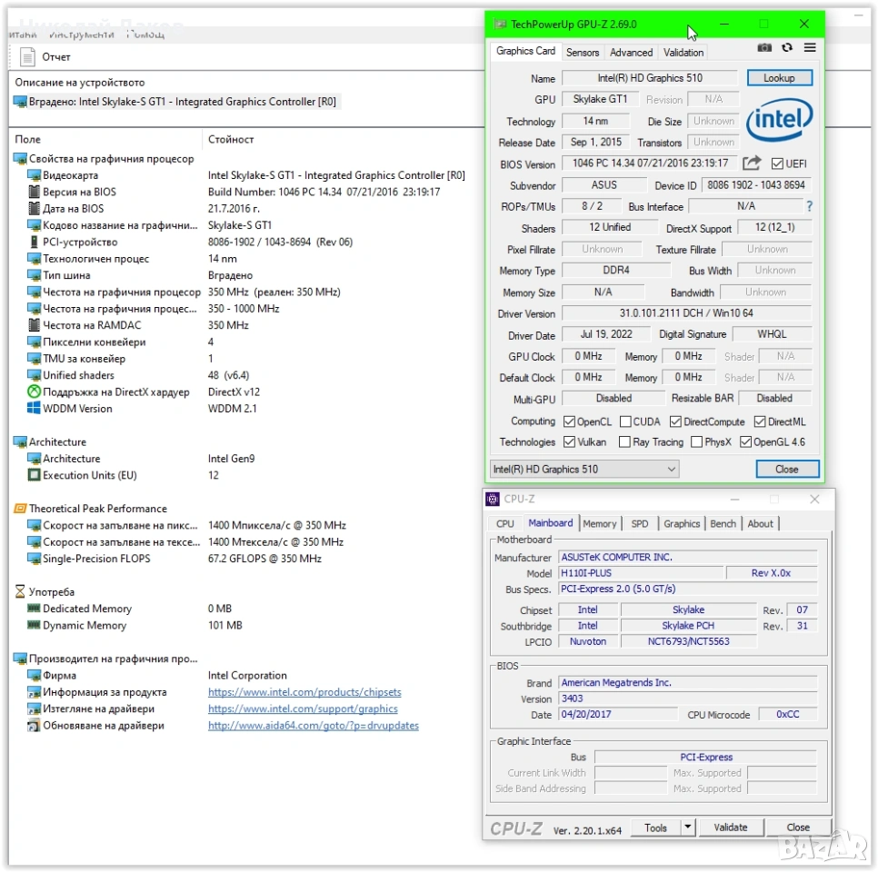
Task: Switch to the Memory tab in CPU-Z
Action: click(599, 523)
